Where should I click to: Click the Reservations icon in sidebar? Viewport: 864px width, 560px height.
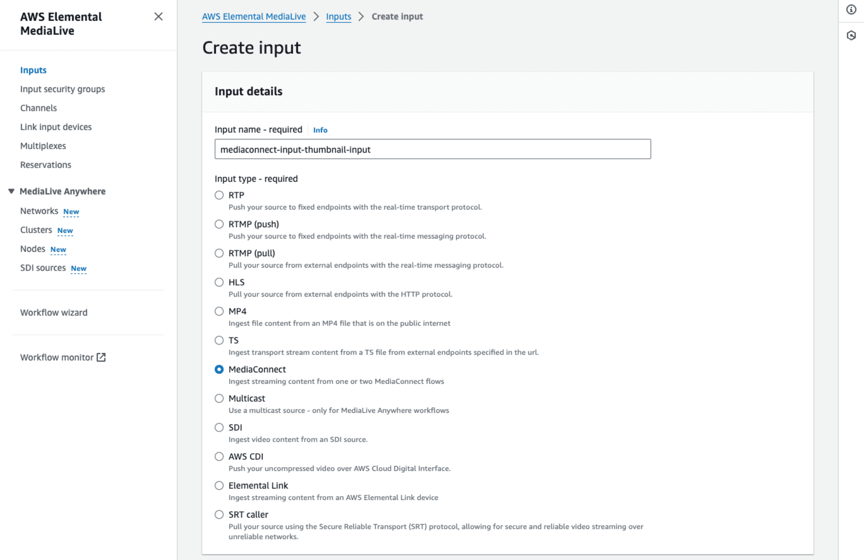point(45,164)
